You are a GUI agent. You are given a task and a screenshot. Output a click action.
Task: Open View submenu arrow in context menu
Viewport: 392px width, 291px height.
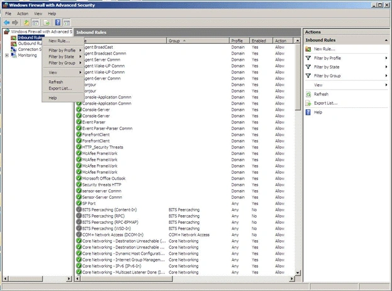point(81,73)
